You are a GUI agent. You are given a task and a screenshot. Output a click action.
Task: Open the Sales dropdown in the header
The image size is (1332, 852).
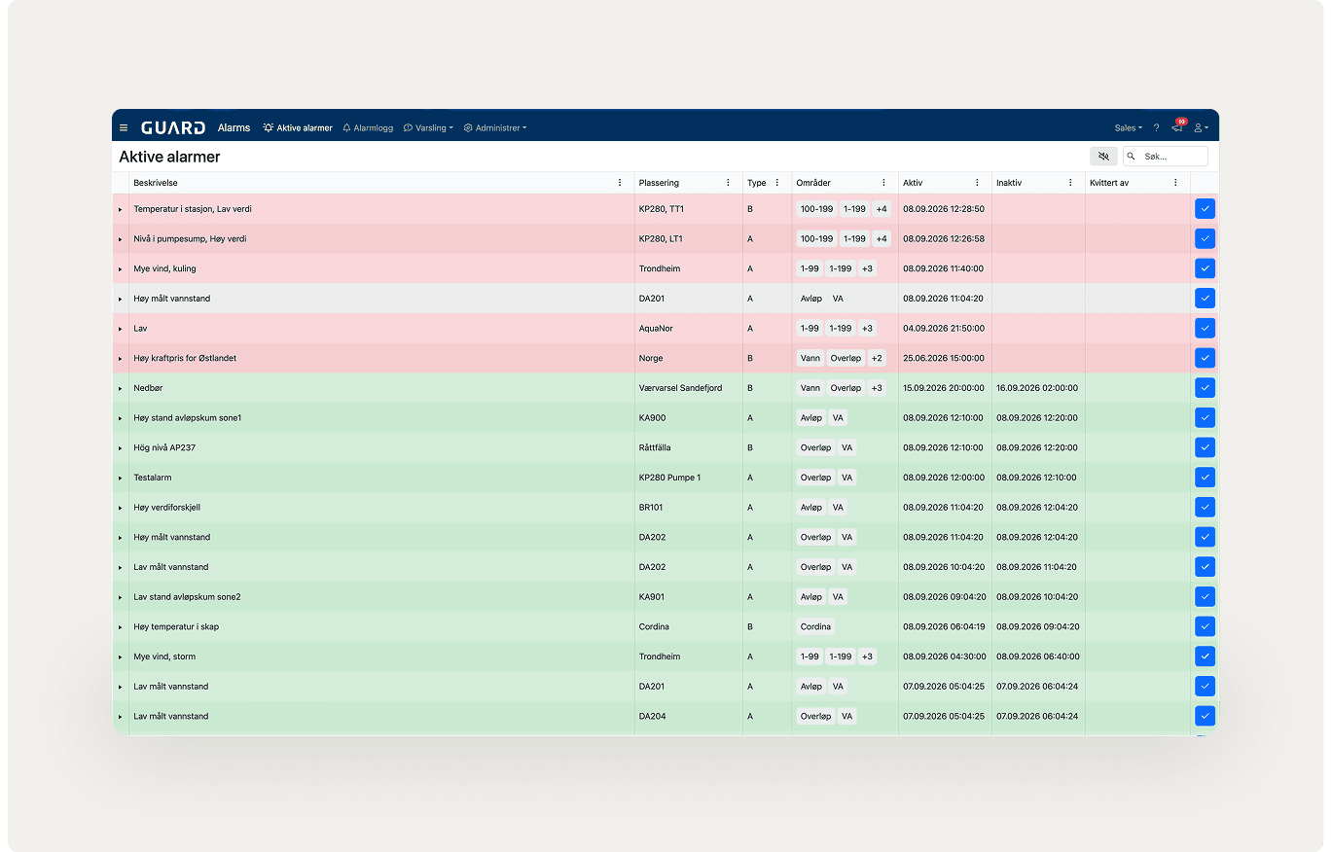click(x=1129, y=127)
